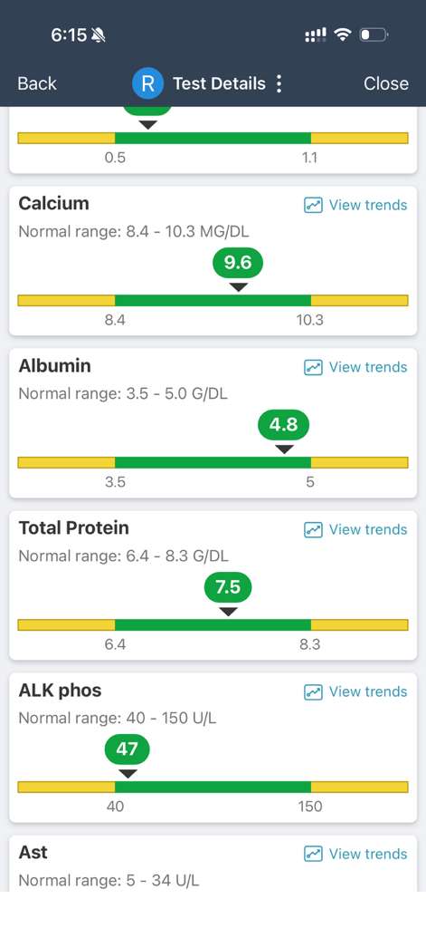
Task: Tap the Wi-Fi status icon
Action: point(342,35)
